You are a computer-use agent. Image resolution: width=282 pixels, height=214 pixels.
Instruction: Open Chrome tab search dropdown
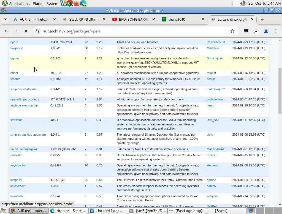coord(6,19)
